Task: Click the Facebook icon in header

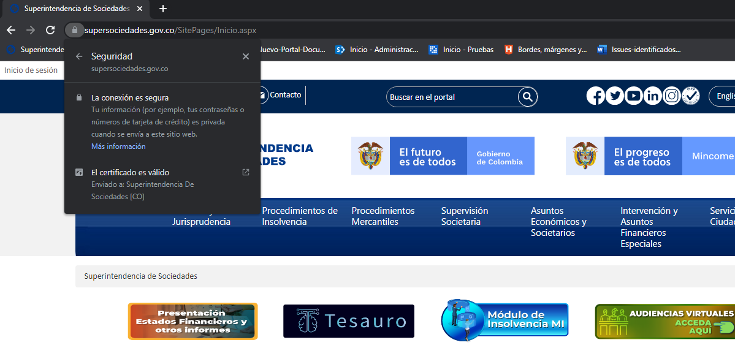Action: click(595, 96)
